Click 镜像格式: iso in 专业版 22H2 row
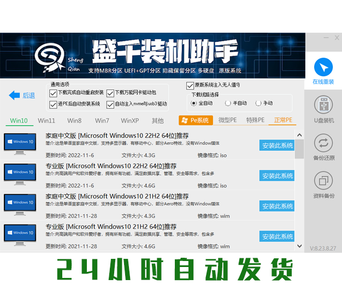This screenshot has width=342, height=285. 212,186
